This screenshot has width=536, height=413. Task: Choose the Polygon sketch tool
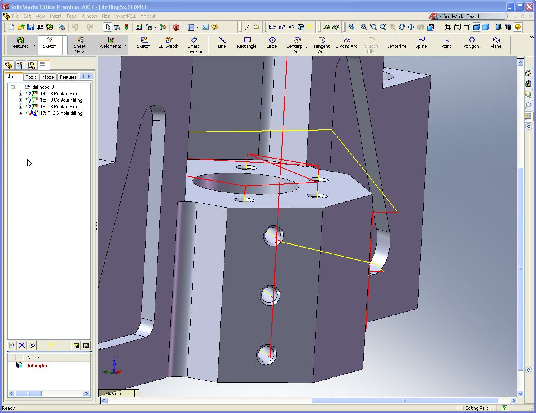[x=471, y=42]
